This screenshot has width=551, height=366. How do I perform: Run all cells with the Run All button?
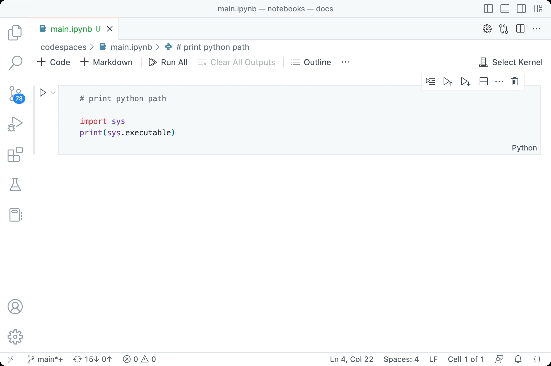[x=168, y=62]
